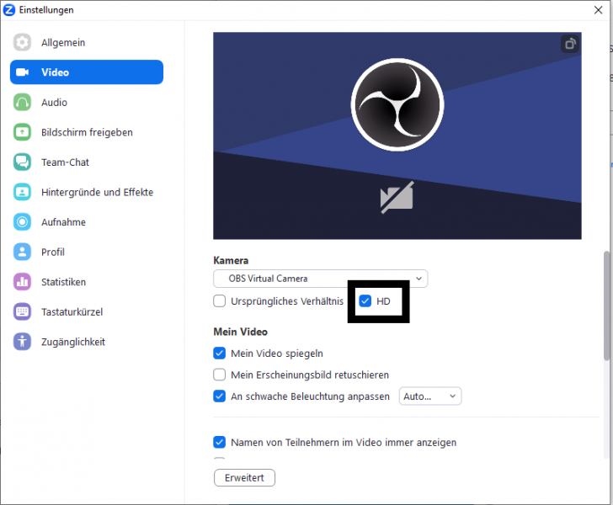Click the Aufnahme record icon
This screenshot has width=613, height=505.
(22, 222)
